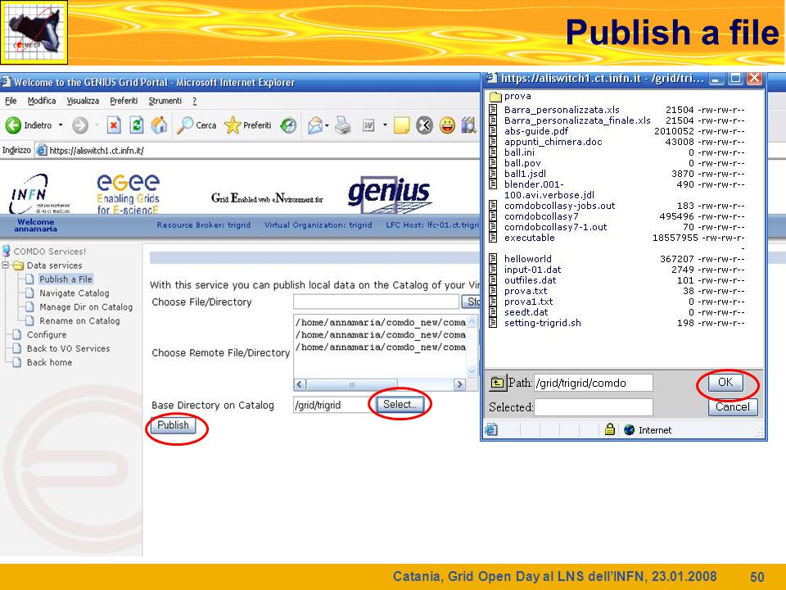Open dropdown arrow beside Word edit icon
Viewport: 786px width, 590px height.
pos(385,125)
